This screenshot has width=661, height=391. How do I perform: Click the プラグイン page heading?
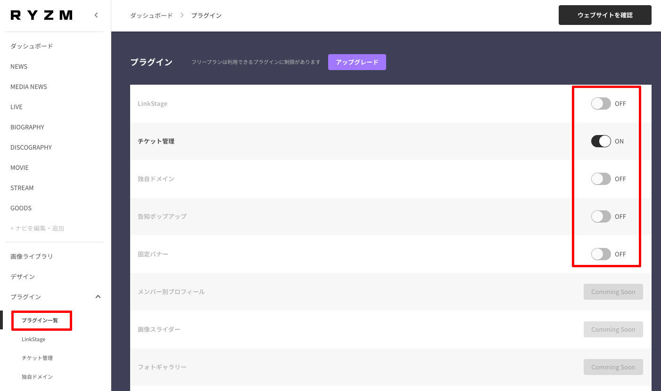pos(151,62)
